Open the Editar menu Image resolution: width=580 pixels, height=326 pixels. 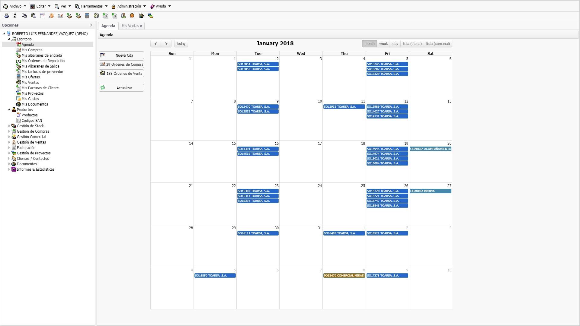40,6
